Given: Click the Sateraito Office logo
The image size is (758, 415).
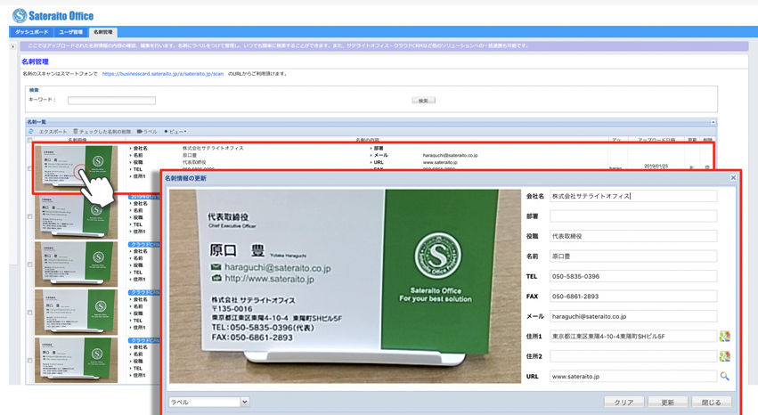Looking at the screenshot, I should (x=53, y=15).
